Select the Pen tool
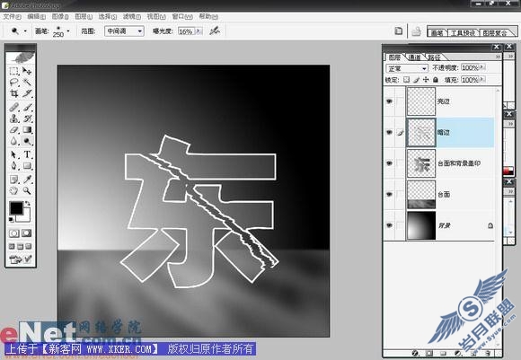Image resolution: width=521 pixels, height=360 pixels. pos(14,166)
